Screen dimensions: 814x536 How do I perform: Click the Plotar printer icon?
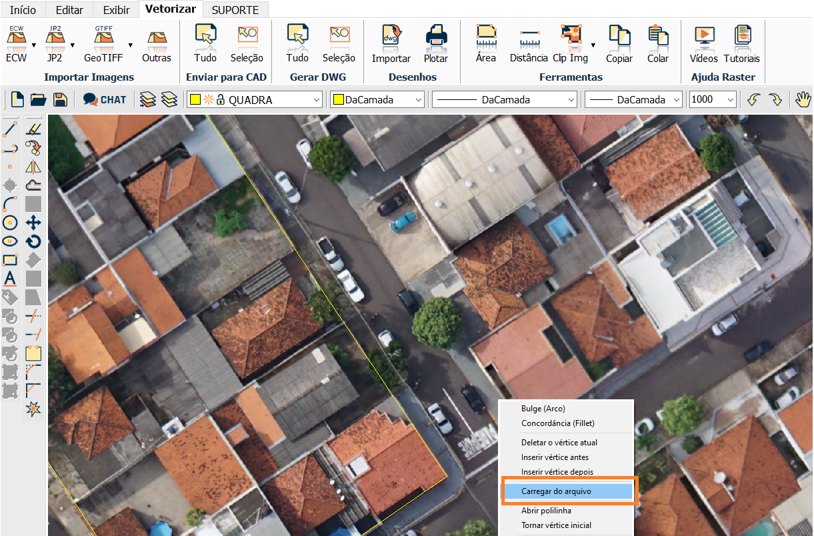(x=436, y=44)
